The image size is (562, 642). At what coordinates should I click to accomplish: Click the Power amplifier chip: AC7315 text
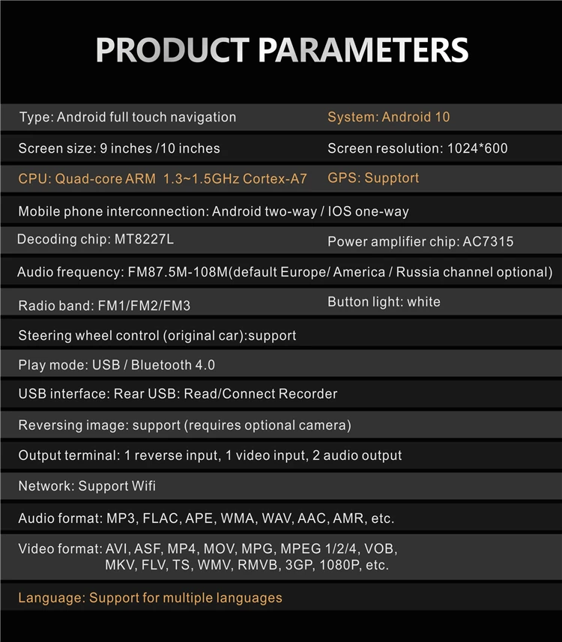[420, 242]
